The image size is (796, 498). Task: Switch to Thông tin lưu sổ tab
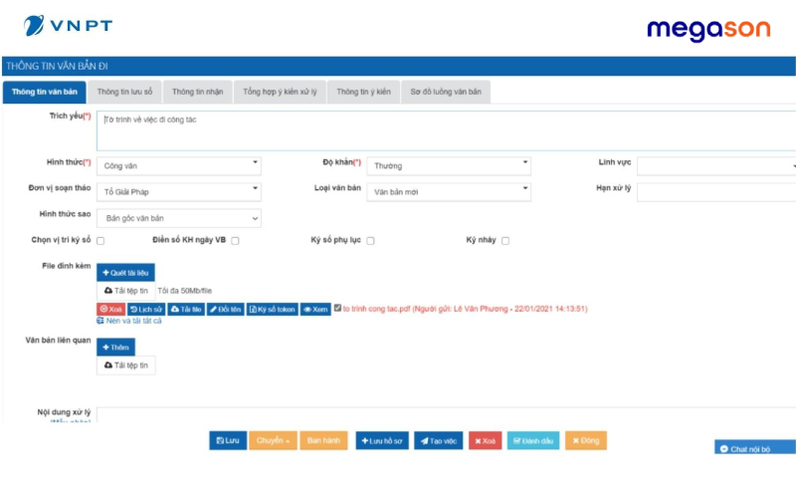(124, 92)
